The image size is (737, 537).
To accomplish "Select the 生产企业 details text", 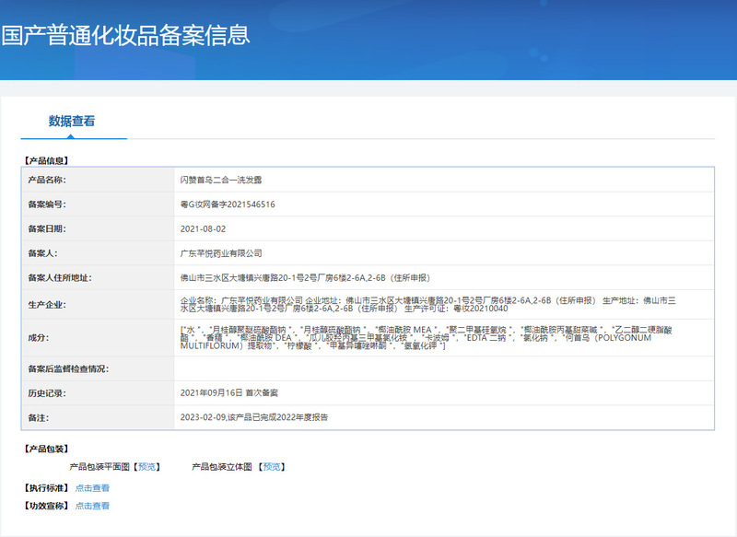I will (x=428, y=305).
